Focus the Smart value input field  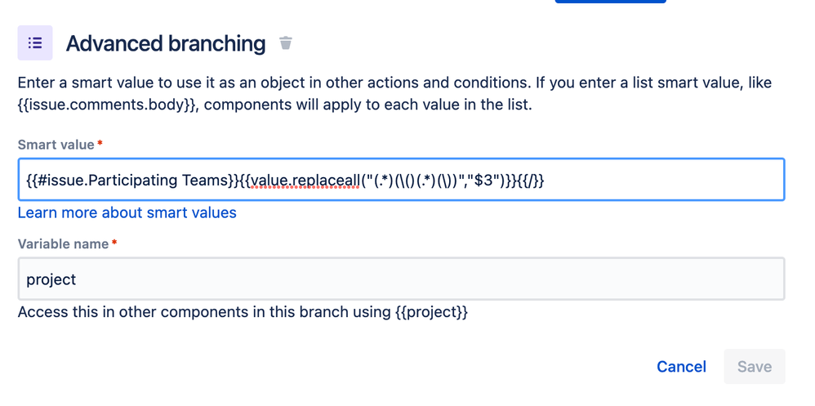coord(401,180)
